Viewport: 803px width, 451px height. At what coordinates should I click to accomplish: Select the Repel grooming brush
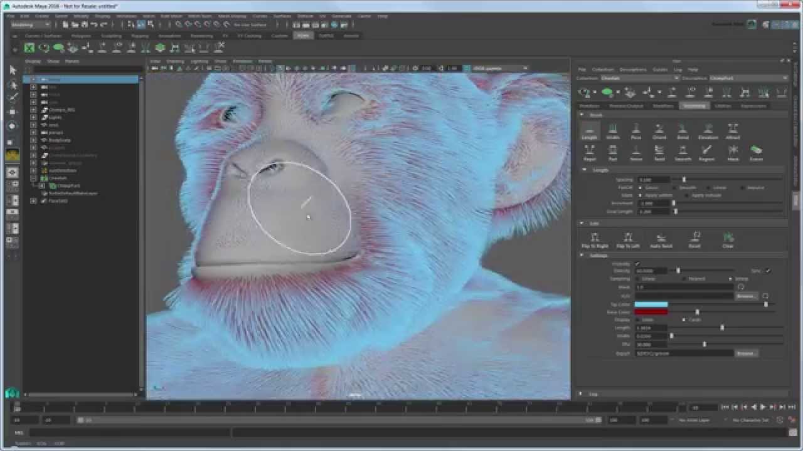tap(590, 153)
